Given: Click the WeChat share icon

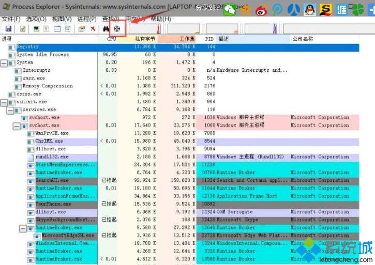Looking at the screenshot, I should (230, 9).
